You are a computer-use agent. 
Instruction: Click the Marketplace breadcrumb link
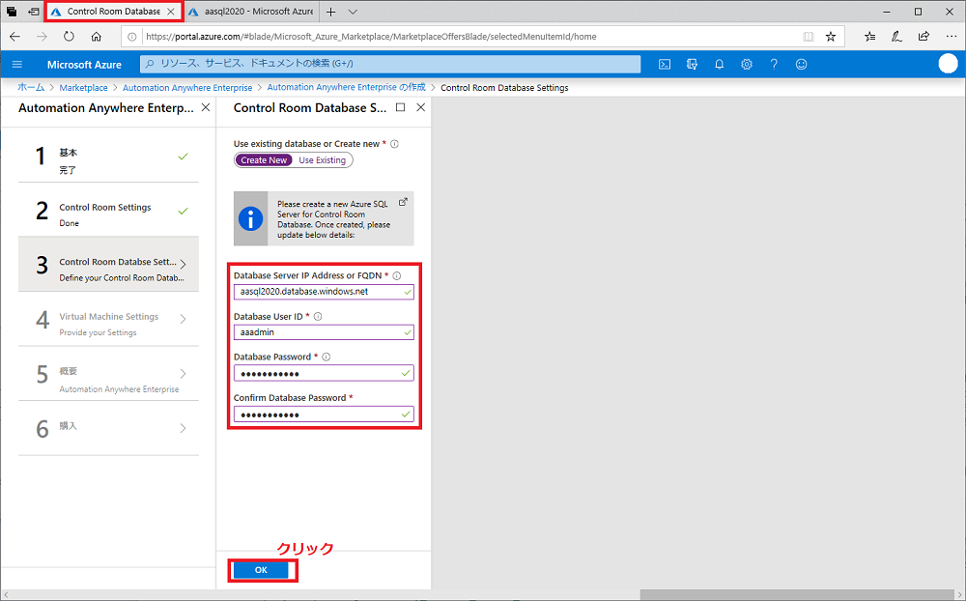[x=83, y=88]
